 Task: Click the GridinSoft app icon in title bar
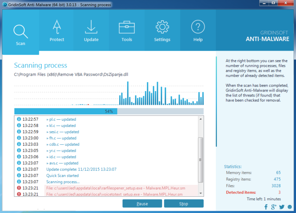coord(5,4)
